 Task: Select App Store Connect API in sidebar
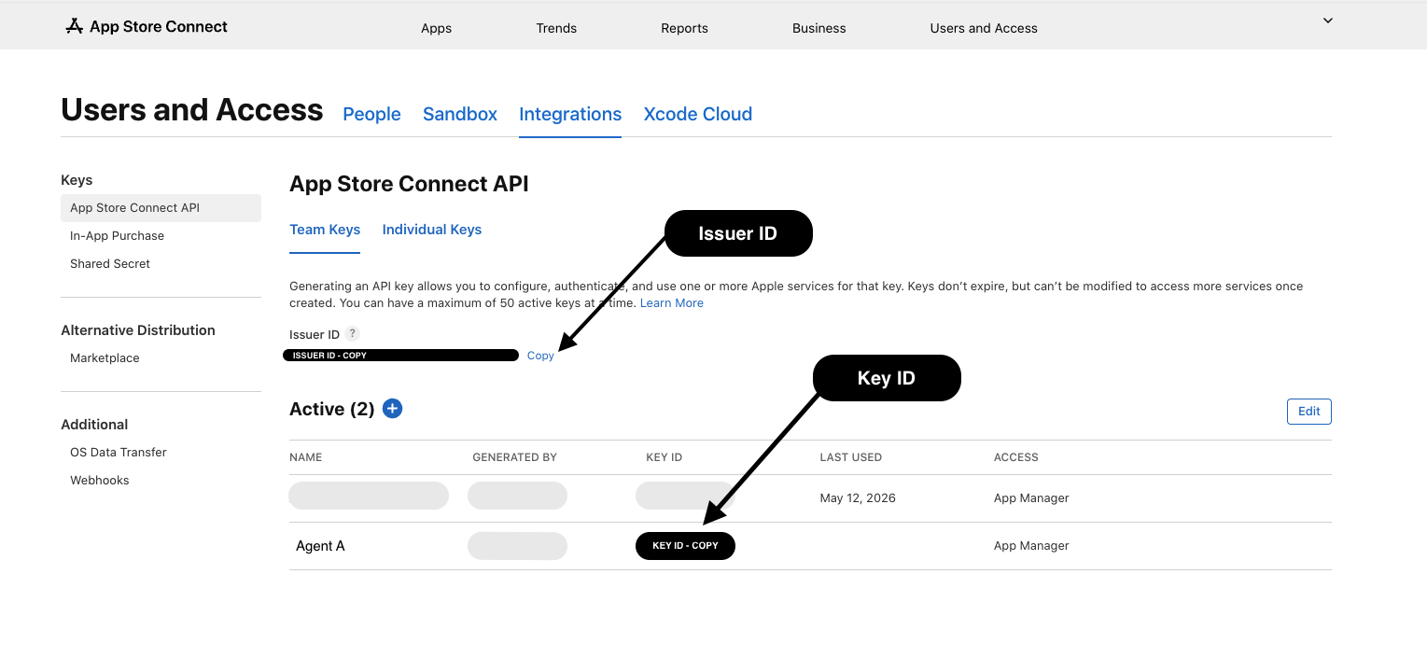tap(161, 208)
